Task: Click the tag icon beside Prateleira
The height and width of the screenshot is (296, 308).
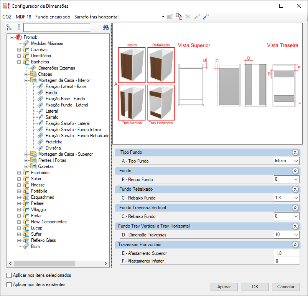Action: point(40,142)
